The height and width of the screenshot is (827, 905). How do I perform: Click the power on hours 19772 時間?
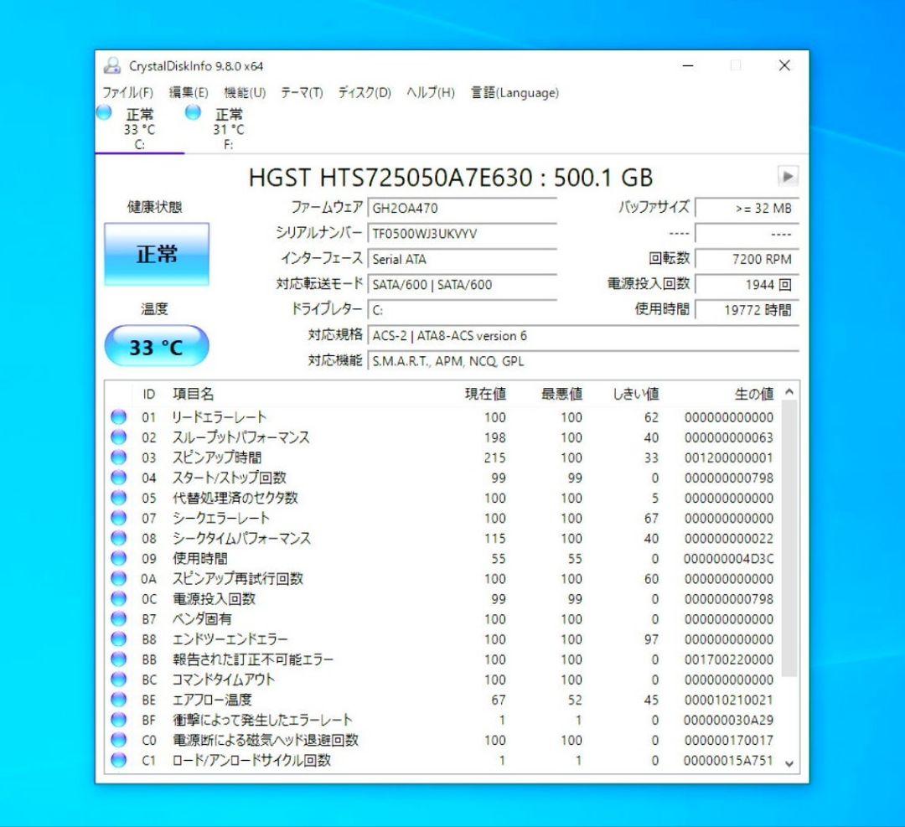pos(747,310)
